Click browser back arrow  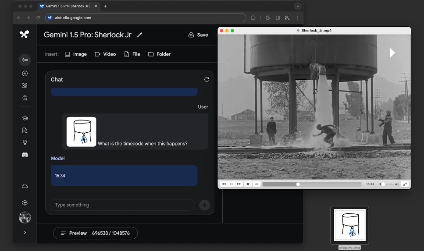pos(19,18)
